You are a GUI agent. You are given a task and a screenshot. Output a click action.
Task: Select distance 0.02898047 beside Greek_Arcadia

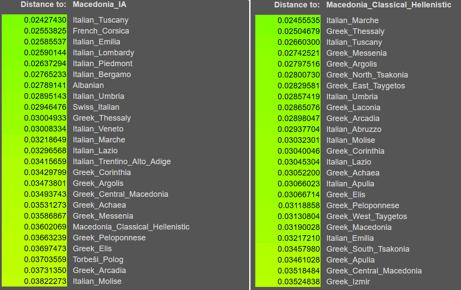point(299,118)
